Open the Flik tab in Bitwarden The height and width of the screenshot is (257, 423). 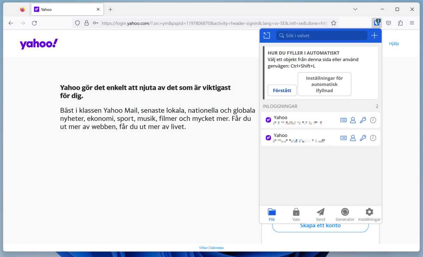click(x=272, y=215)
